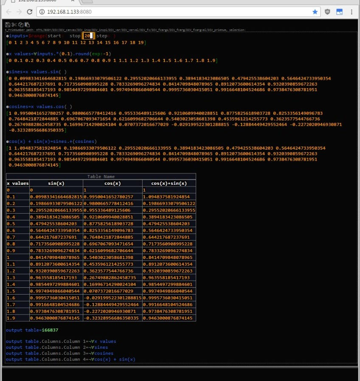Click the blue bookmark star icon

click(x=315, y=12)
